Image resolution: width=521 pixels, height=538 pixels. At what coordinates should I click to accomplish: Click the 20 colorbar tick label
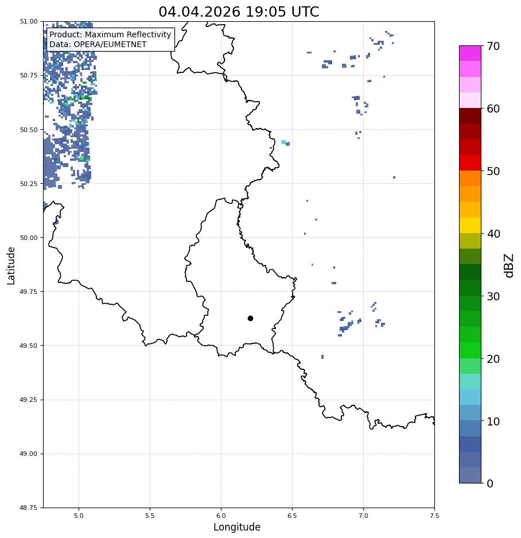tap(493, 359)
